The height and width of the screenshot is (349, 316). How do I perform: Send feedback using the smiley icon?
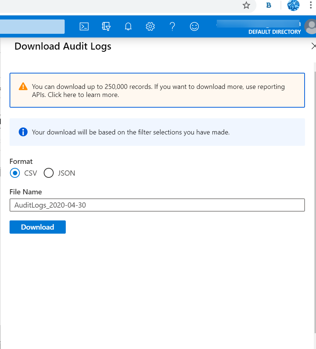click(194, 26)
